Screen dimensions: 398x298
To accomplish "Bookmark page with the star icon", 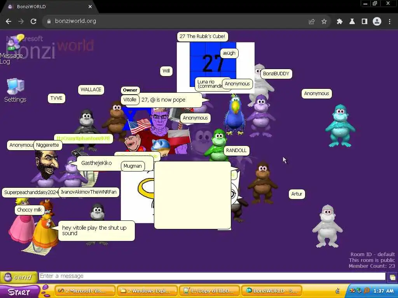I will pyautogui.click(x=324, y=22).
